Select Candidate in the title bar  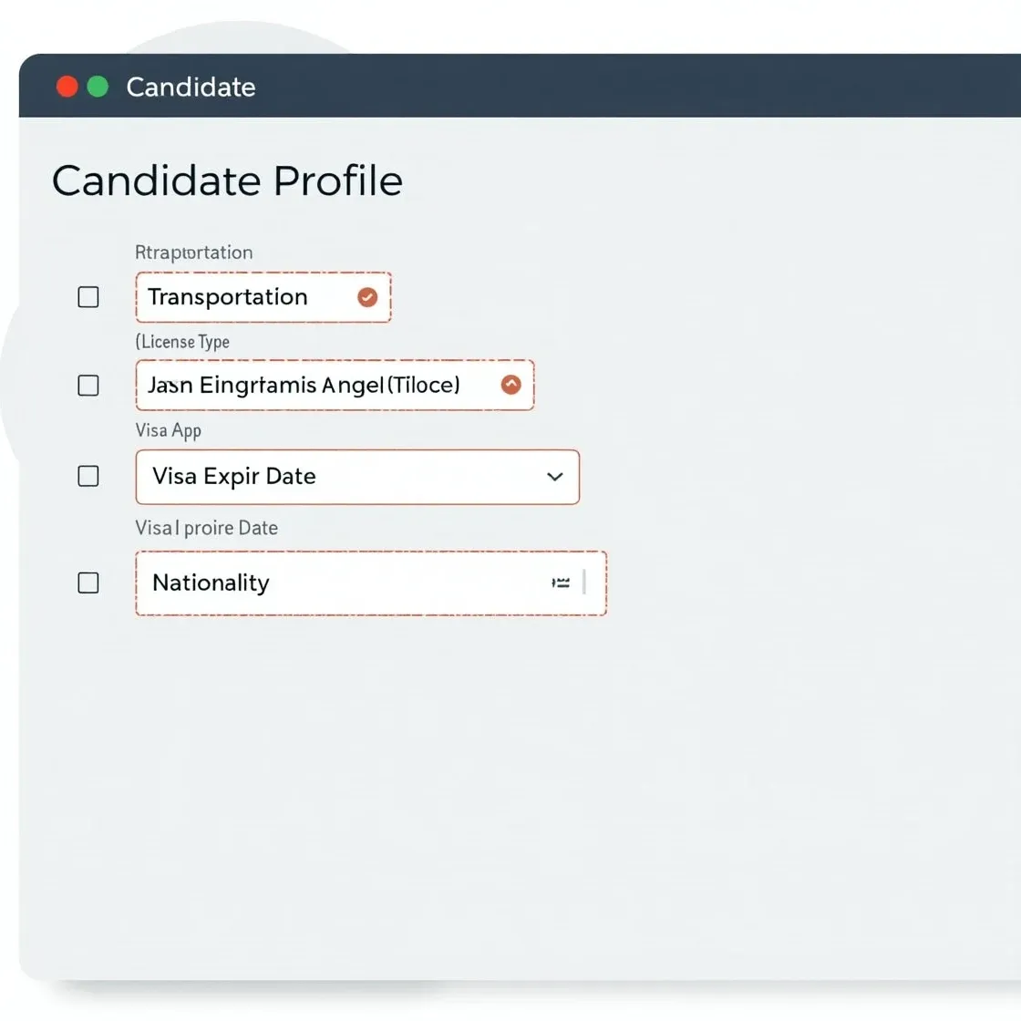pyautogui.click(x=191, y=87)
